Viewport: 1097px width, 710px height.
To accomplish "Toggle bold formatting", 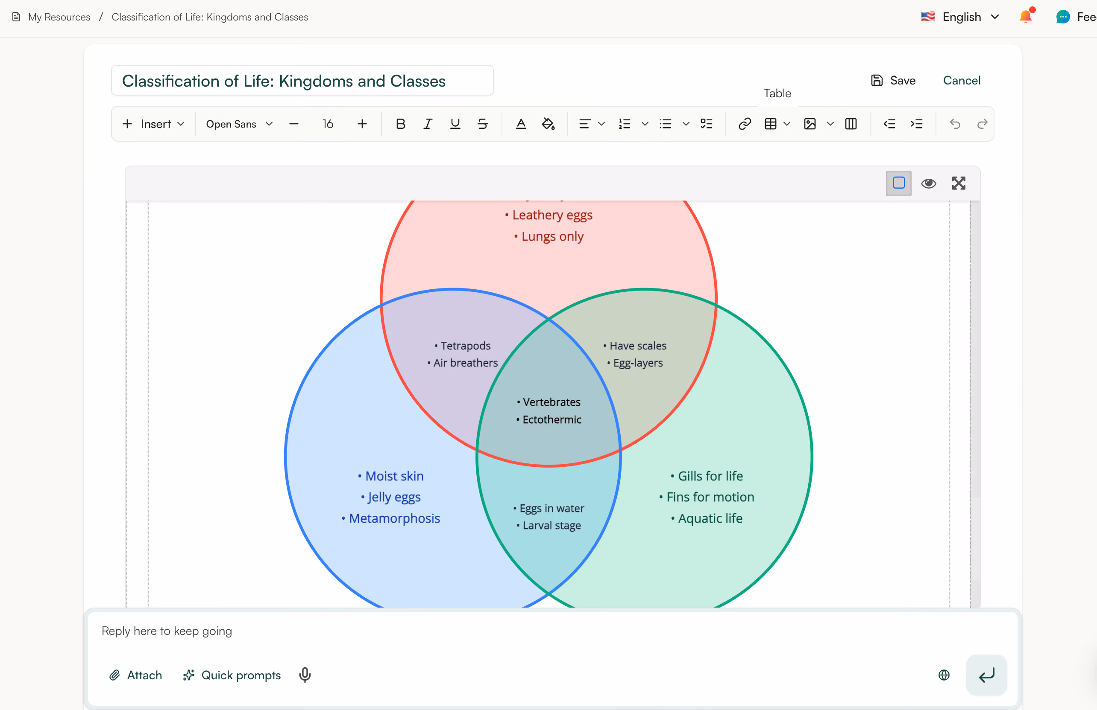I will (x=400, y=124).
